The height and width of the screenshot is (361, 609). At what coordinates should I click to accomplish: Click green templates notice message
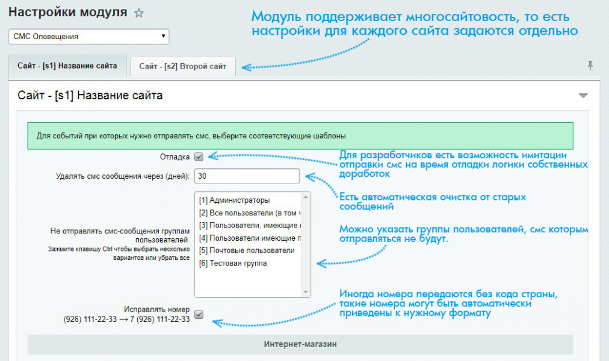tap(300, 136)
